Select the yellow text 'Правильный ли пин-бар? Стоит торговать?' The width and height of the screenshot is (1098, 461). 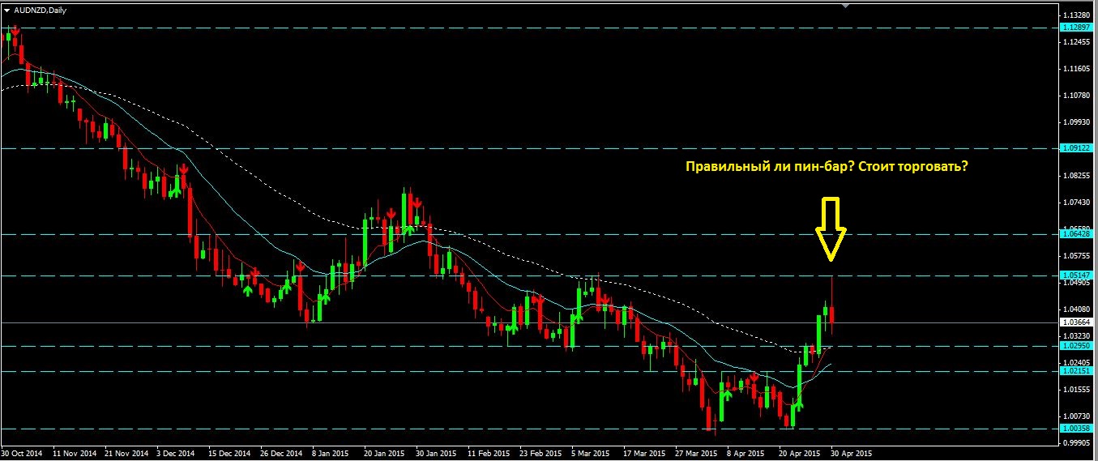pyautogui.click(x=825, y=166)
